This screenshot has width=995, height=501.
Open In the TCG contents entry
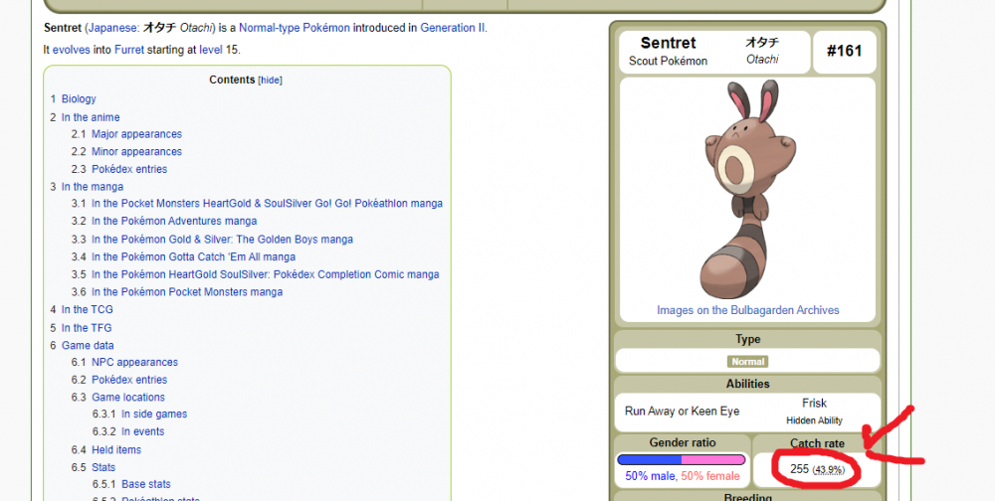click(x=87, y=310)
